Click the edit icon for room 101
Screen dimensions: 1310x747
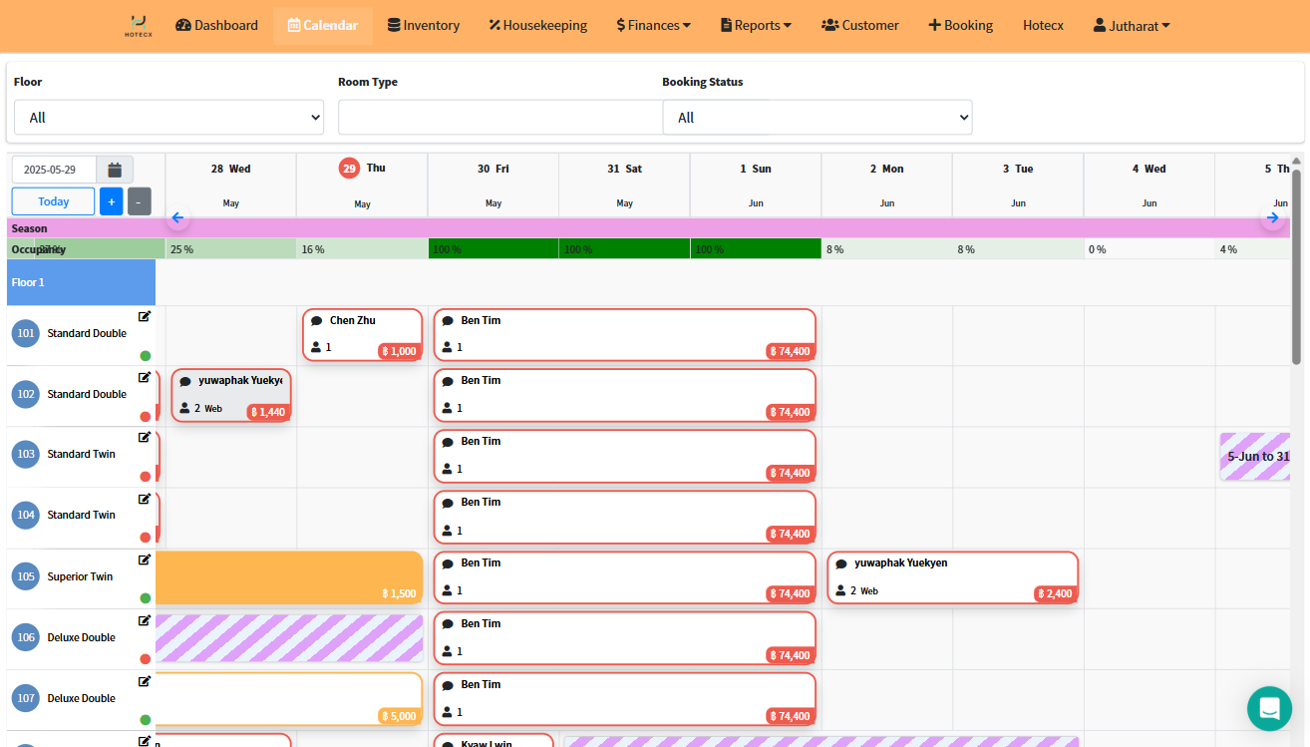coord(145,316)
